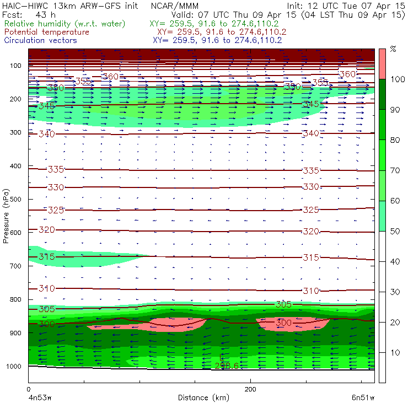Viewport: 408px width, 408px height.
Task: Click the pink above-100% colorbar segment
Action: 382,64
